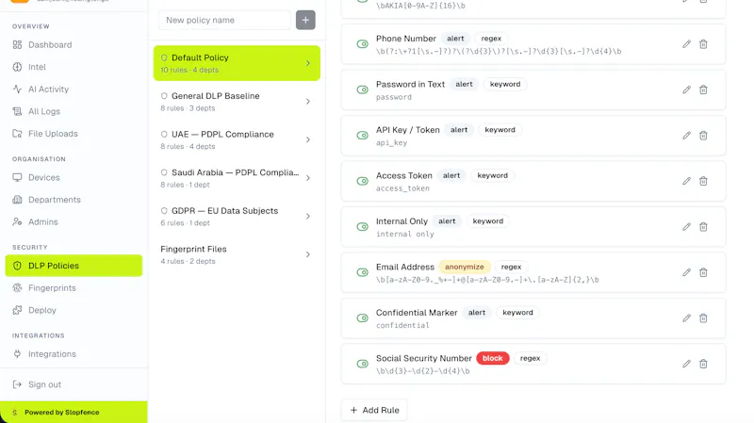Delete the API Key / Token rule
The image size is (754, 423).
coord(703,136)
